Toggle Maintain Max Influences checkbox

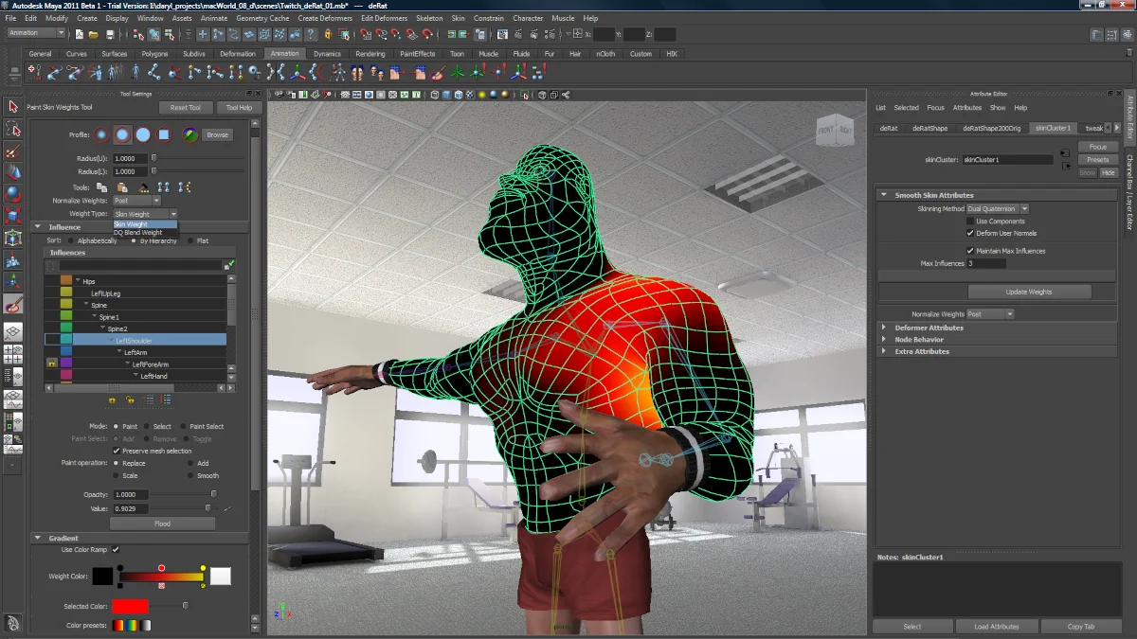tap(970, 251)
